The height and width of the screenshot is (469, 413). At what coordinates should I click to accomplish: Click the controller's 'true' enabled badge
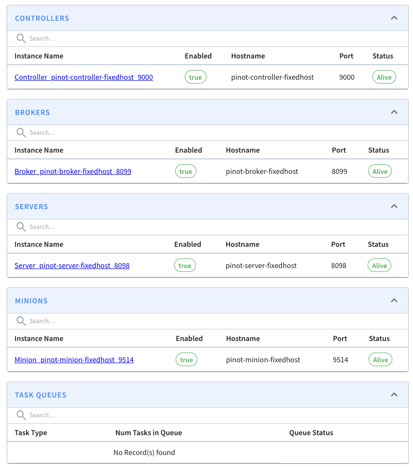click(195, 77)
